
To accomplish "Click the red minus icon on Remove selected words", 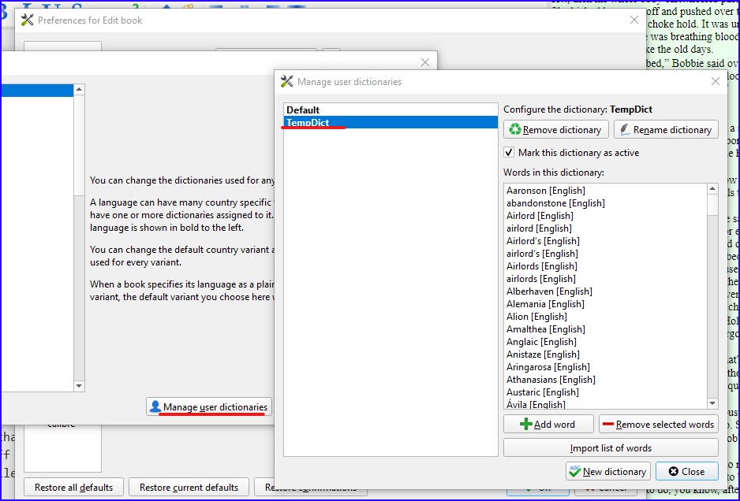I will click(607, 424).
